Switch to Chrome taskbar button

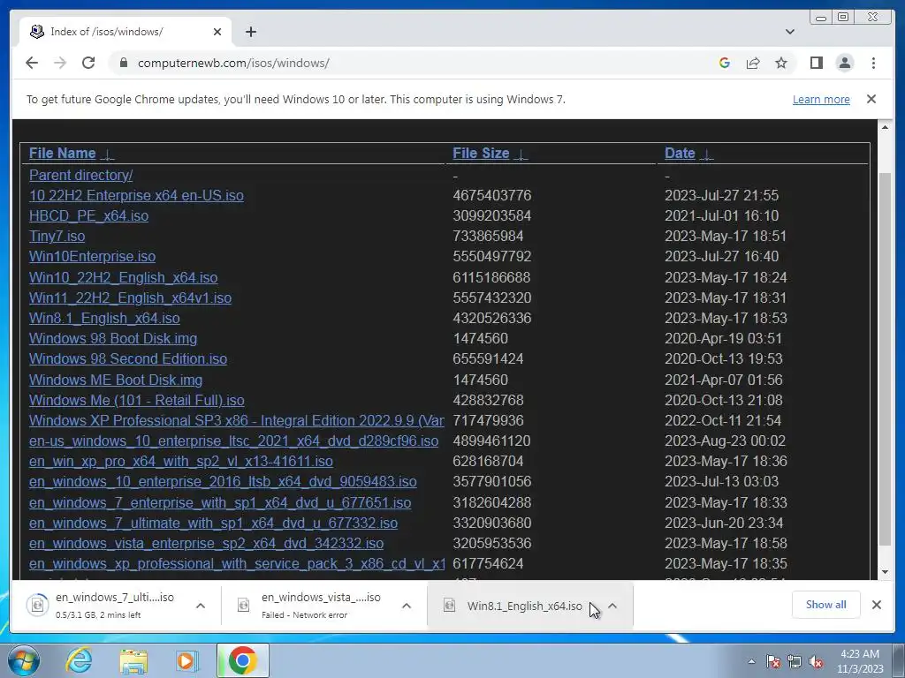(243, 660)
